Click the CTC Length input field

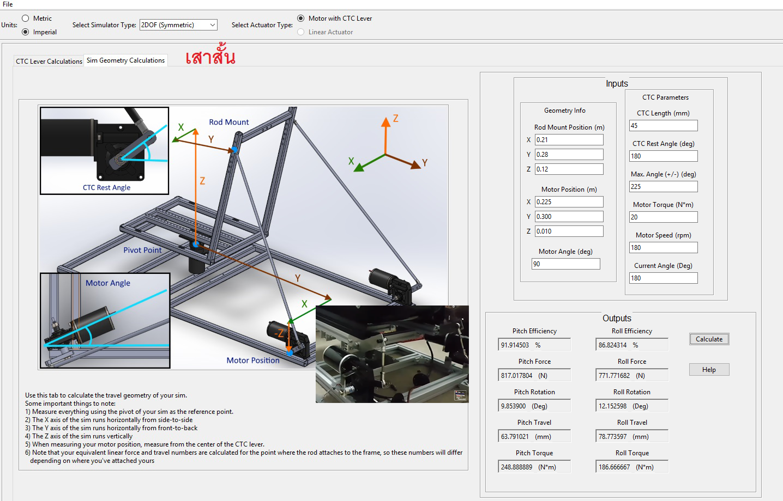pyautogui.click(x=663, y=126)
